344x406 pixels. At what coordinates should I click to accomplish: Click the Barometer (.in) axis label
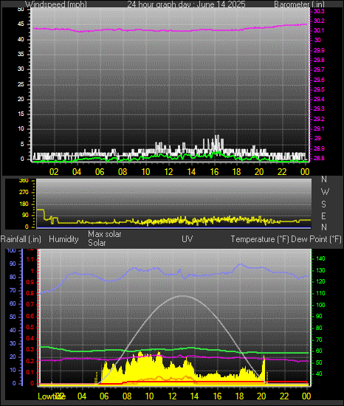point(299,4)
